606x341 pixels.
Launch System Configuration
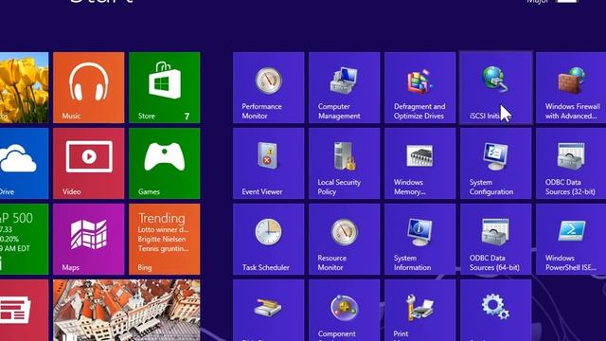(495, 164)
